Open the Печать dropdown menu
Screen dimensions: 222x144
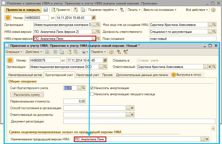134,10
